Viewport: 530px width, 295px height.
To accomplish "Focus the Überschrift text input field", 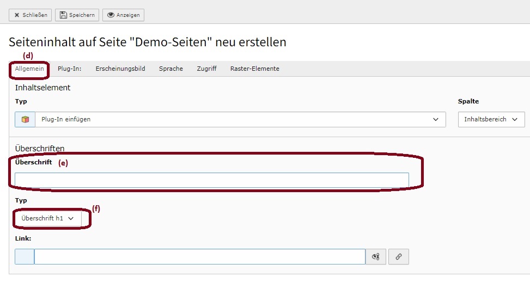I will coord(212,180).
